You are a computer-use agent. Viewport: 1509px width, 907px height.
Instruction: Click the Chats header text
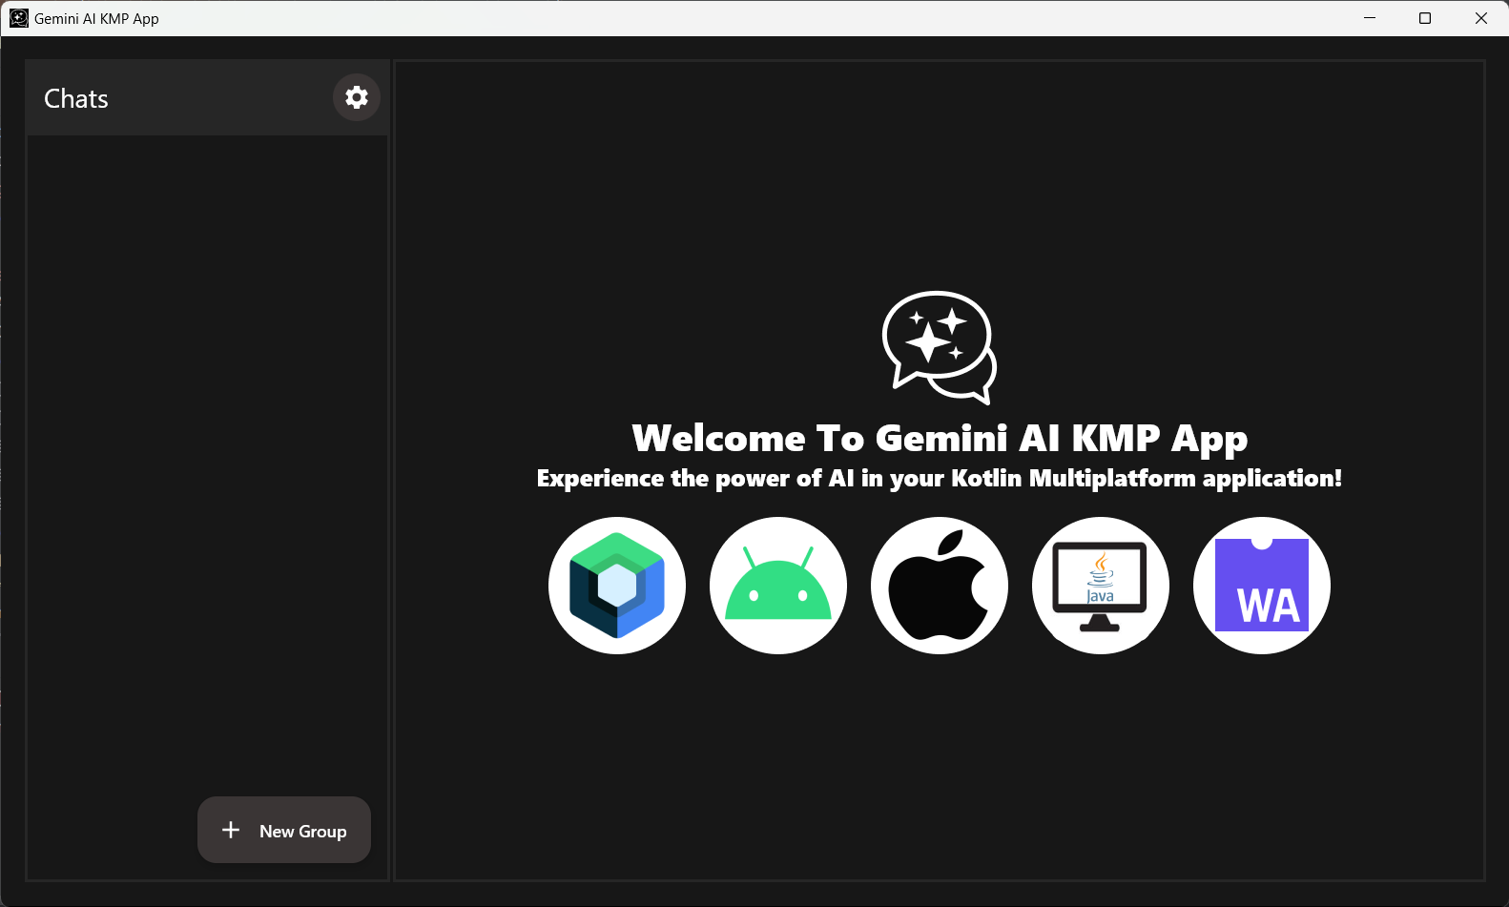click(76, 98)
